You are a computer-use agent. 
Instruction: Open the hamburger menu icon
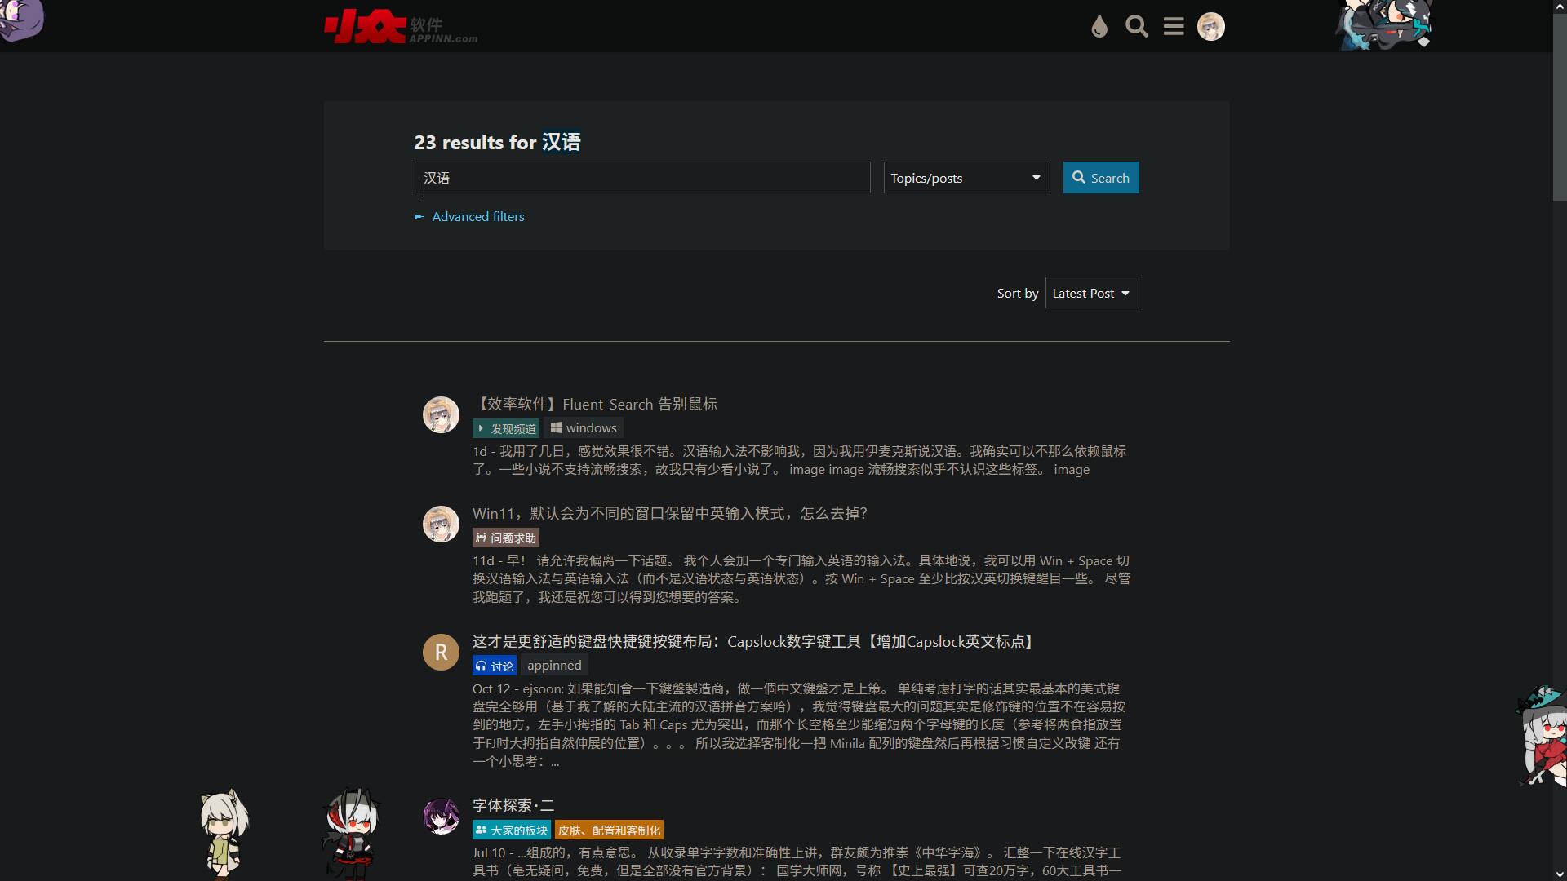tap(1174, 27)
